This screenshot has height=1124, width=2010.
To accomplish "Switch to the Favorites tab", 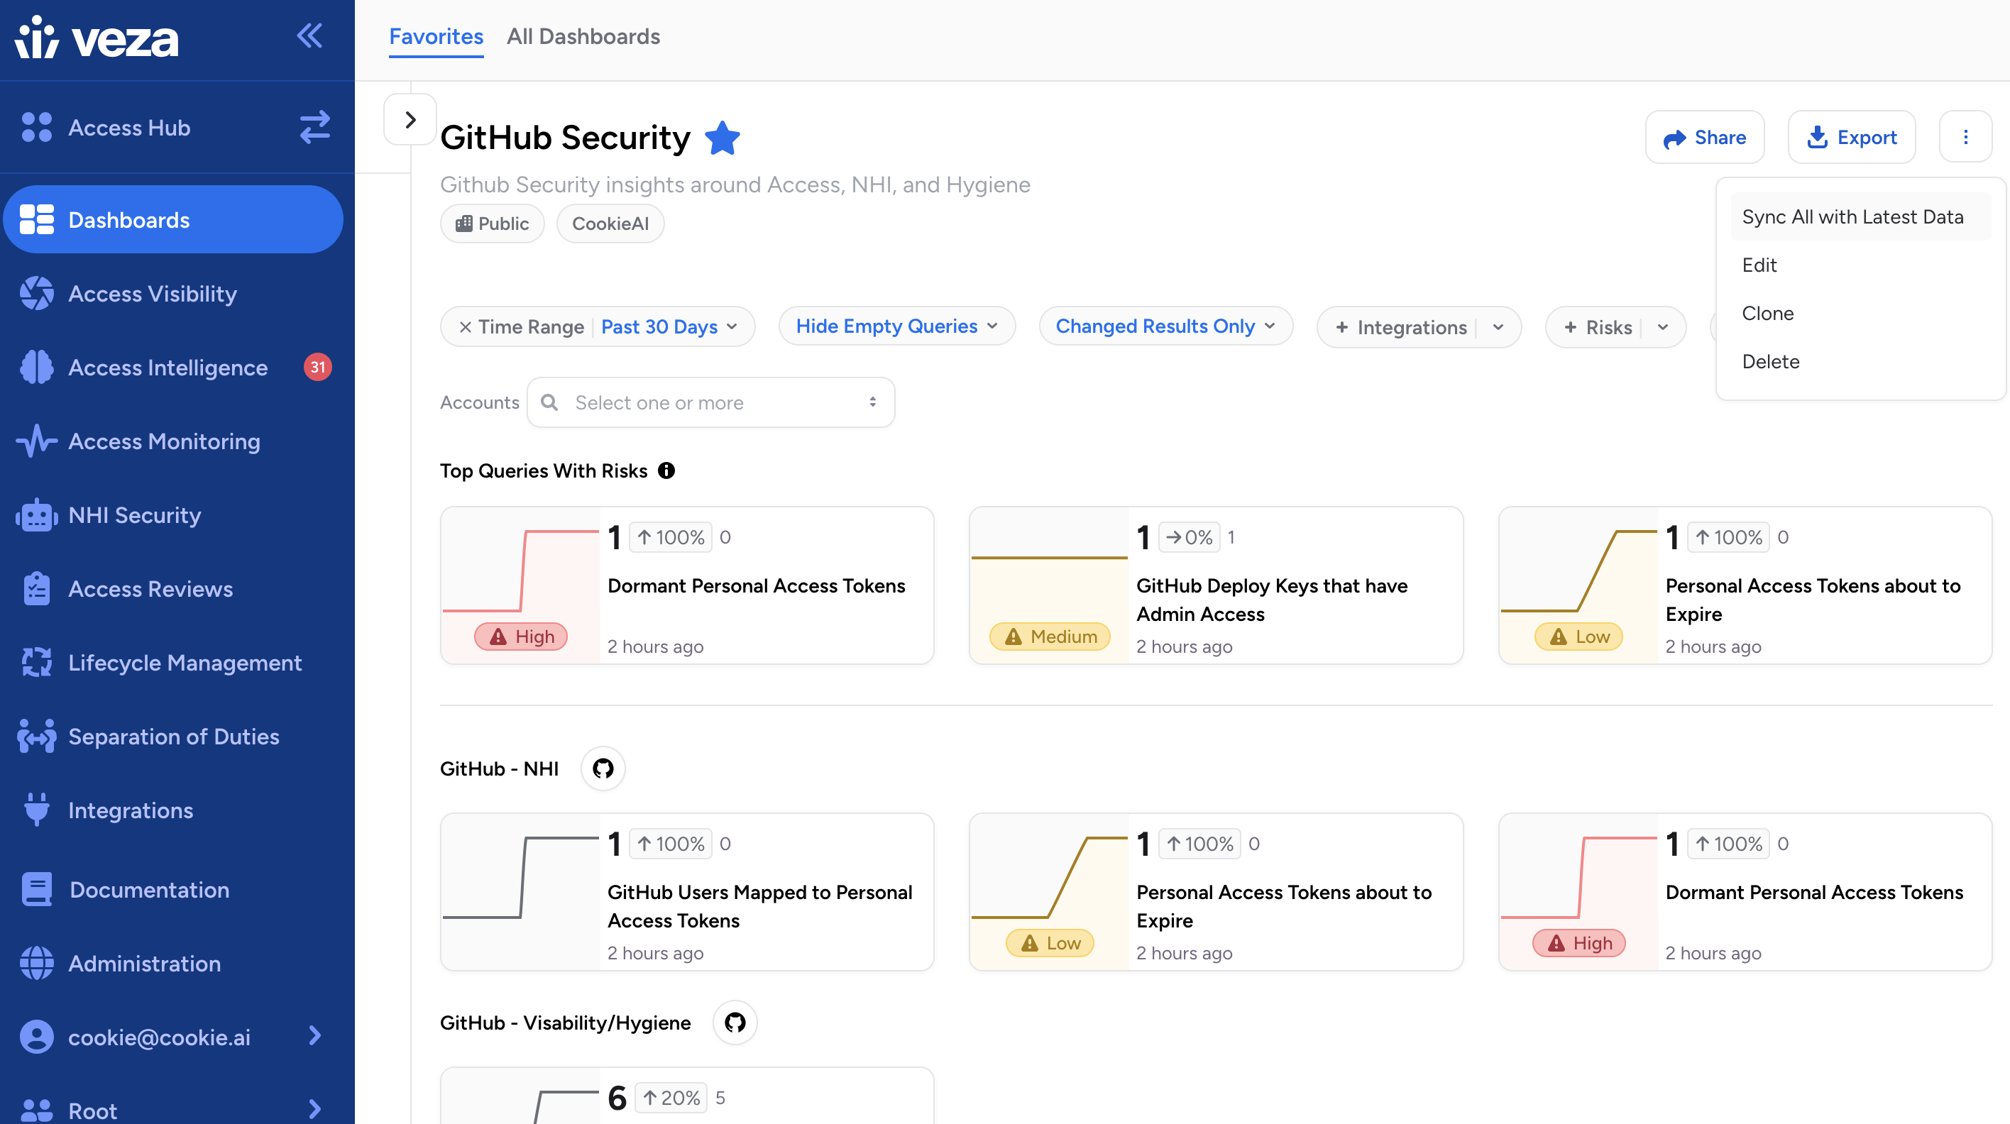I will point(436,37).
